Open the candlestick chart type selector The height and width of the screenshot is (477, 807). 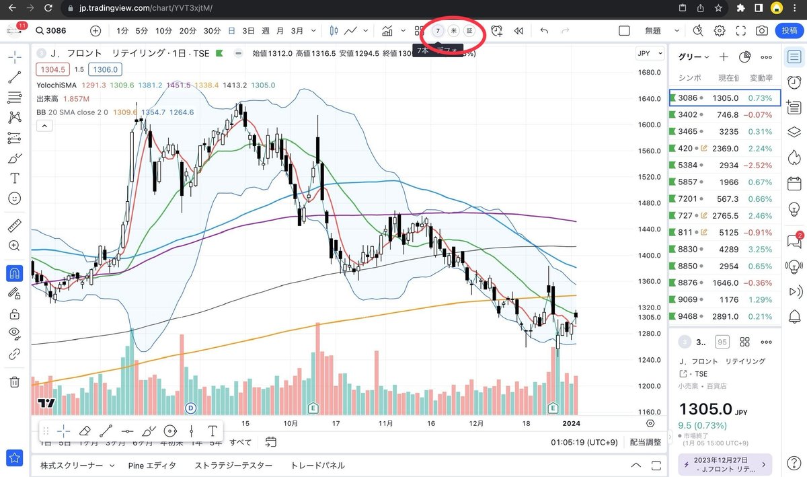[334, 31]
